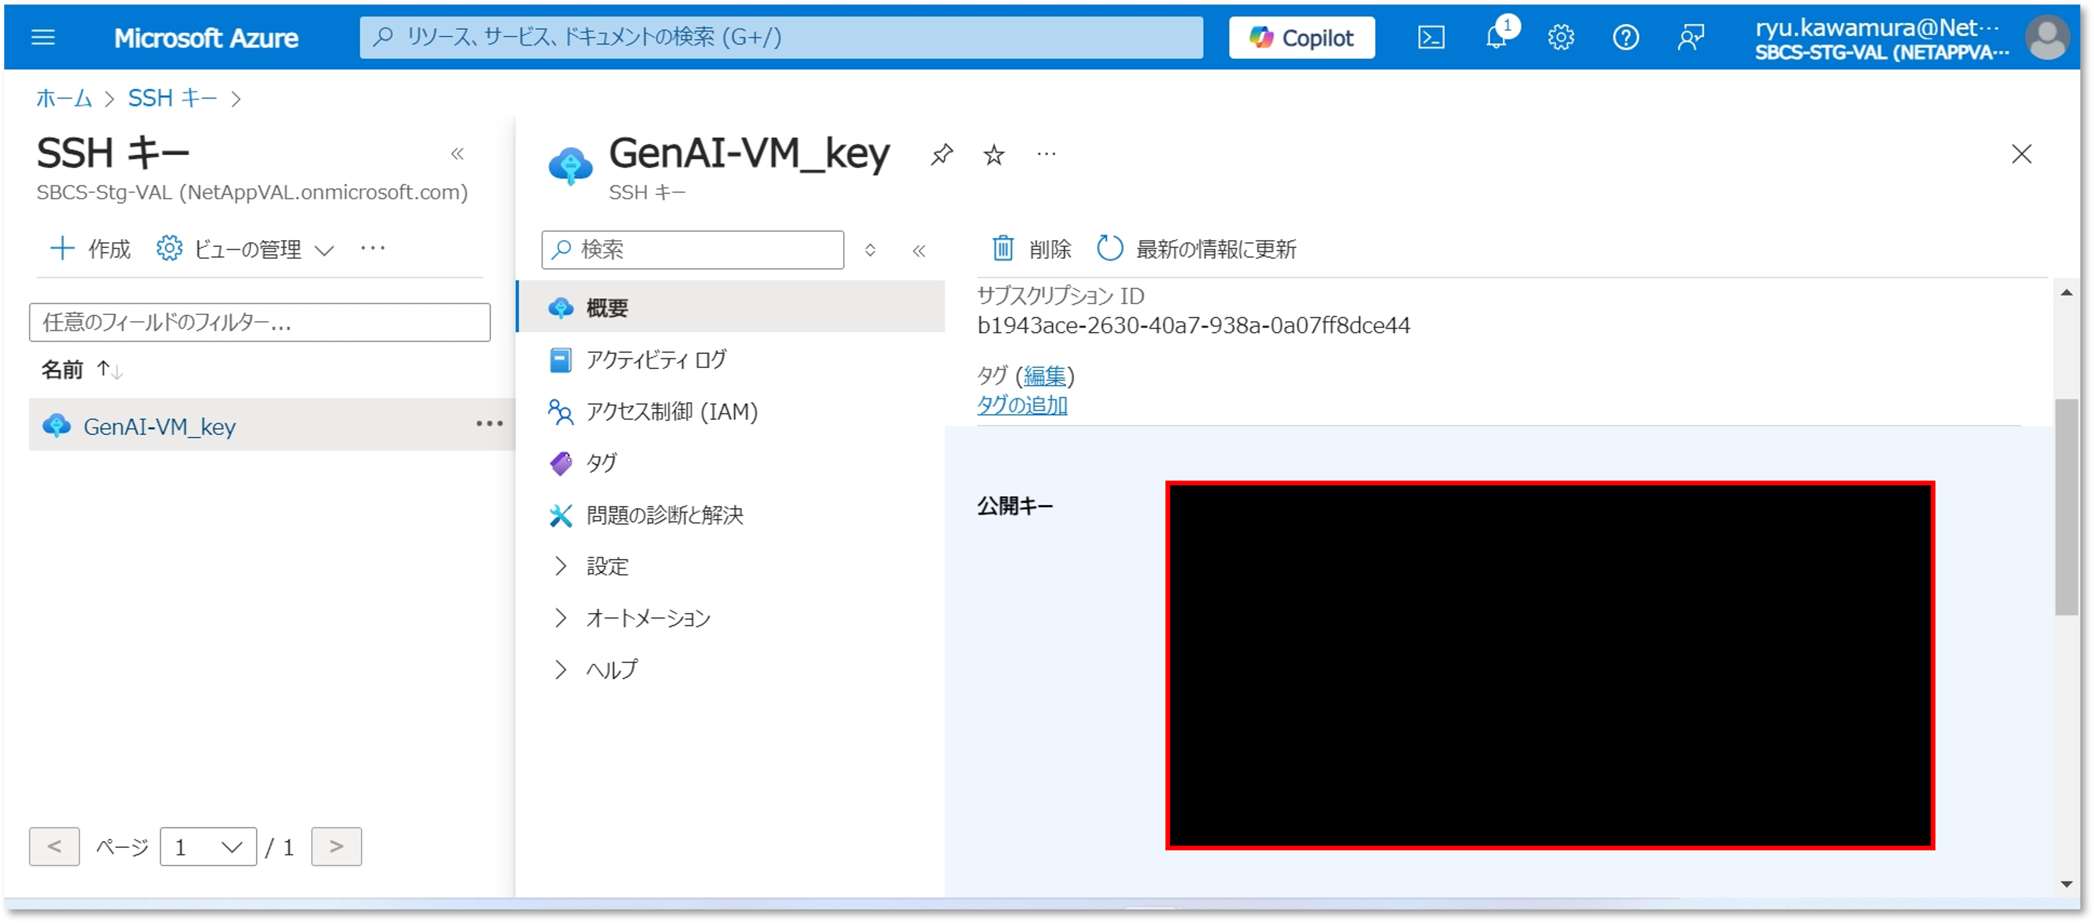Open more options next to ビューの管理

click(x=372, y=248)
